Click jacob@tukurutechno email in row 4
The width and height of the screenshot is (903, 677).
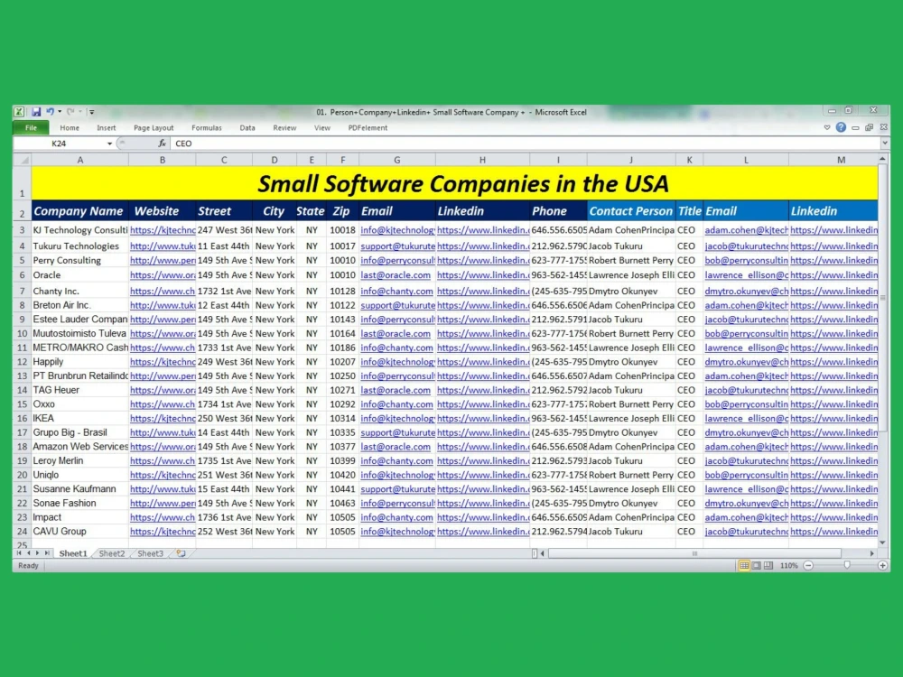[x=747, y=246]
